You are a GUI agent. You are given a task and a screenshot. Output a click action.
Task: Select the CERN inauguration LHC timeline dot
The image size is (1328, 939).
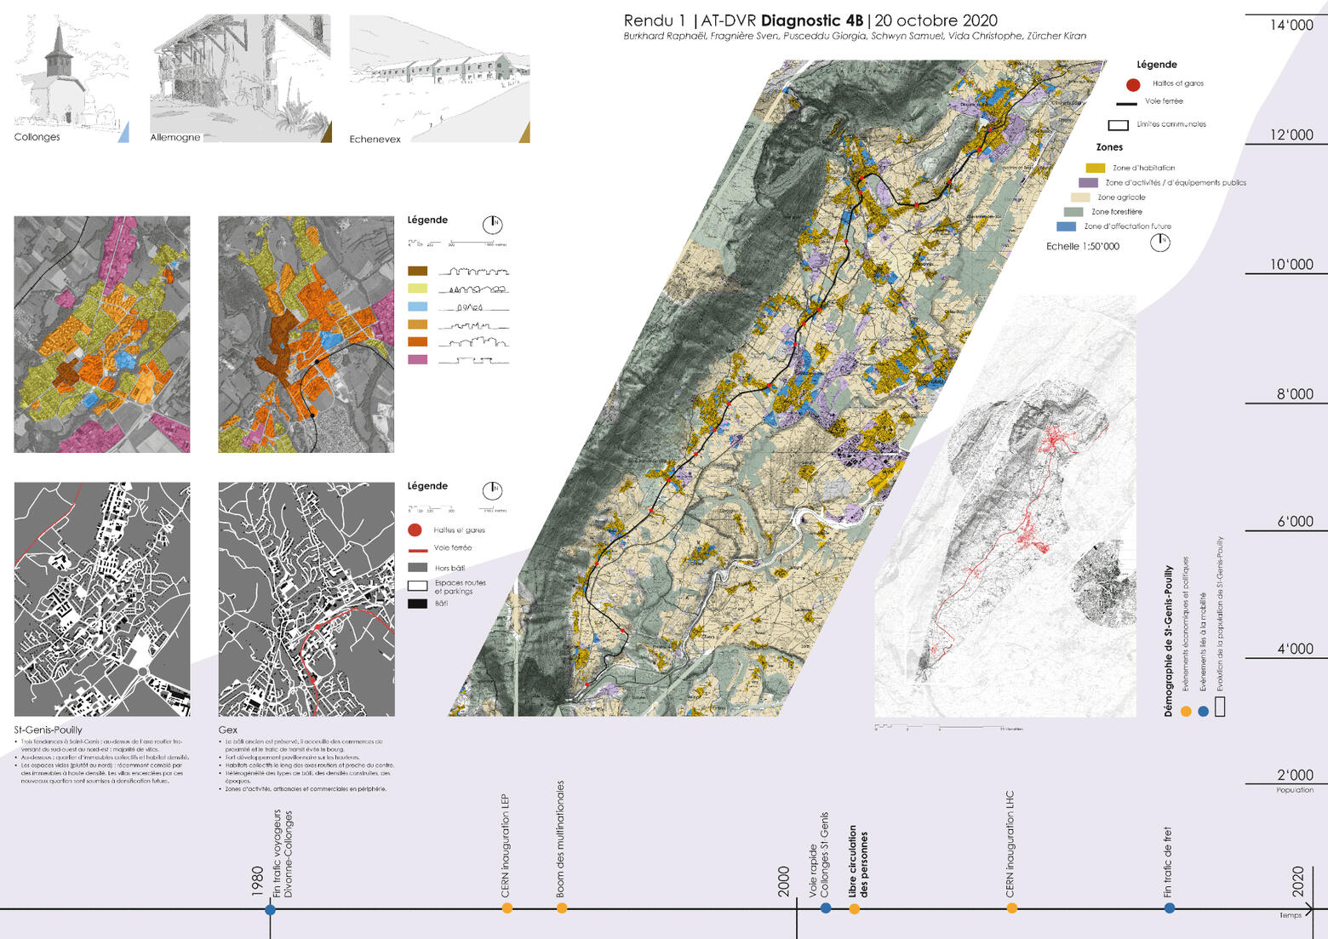[1011, 908]
